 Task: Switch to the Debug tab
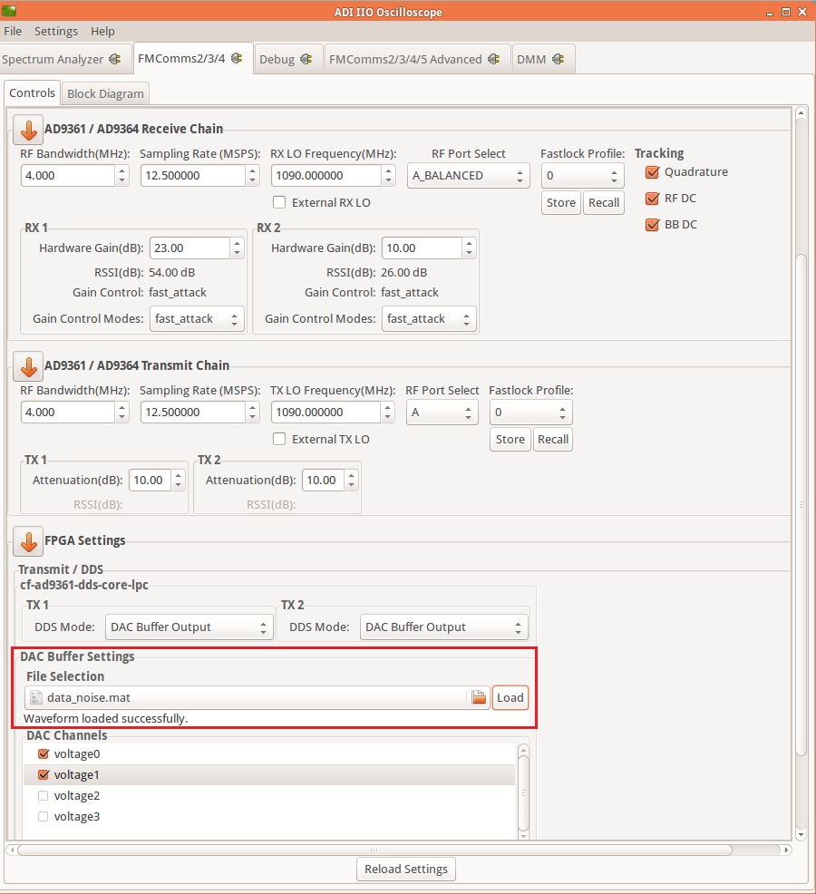point(289,59)
